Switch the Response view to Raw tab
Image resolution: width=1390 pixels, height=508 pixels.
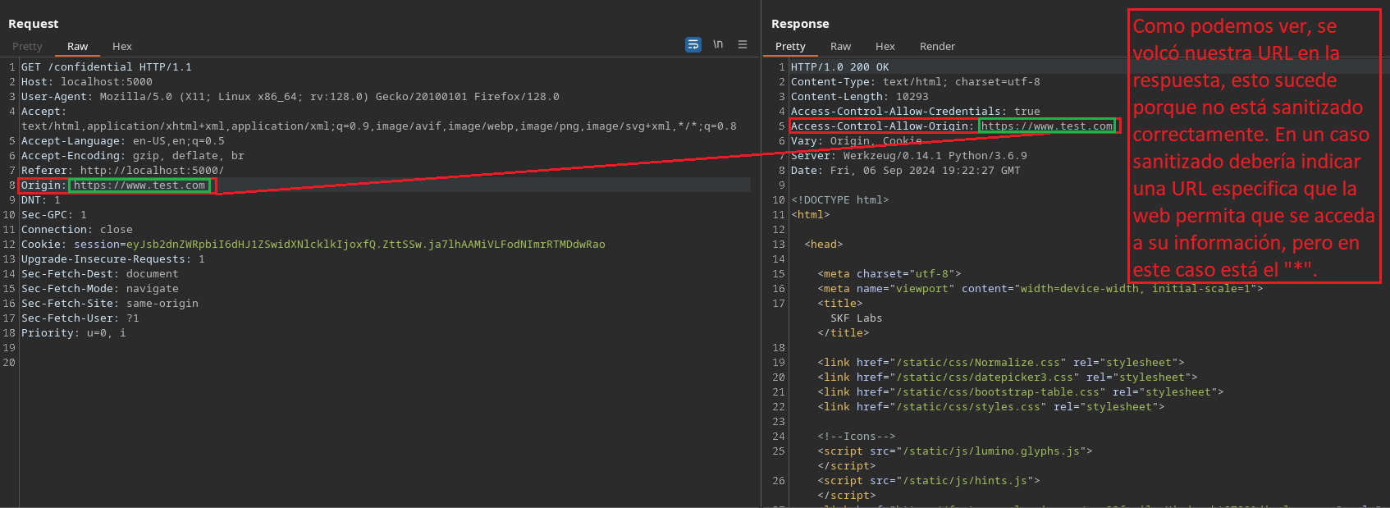(840, 47)
